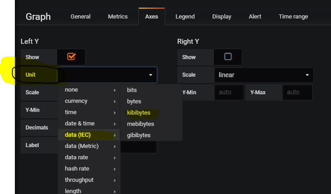Choose bytes unit option
The image size is (331, 194).
coord(134,102)
